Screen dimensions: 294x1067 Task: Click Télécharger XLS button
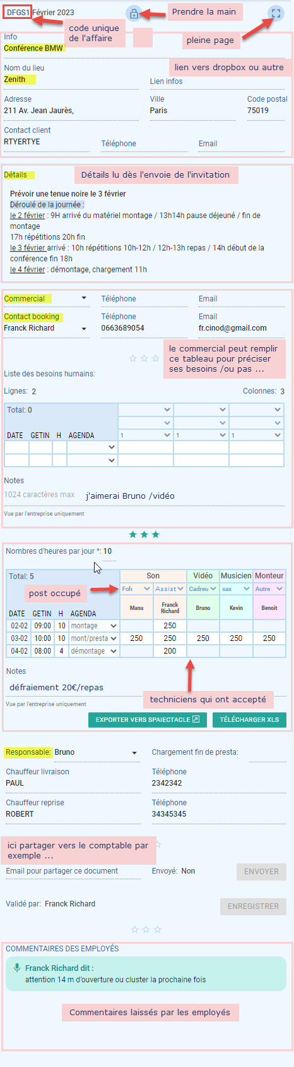point(249,719)
